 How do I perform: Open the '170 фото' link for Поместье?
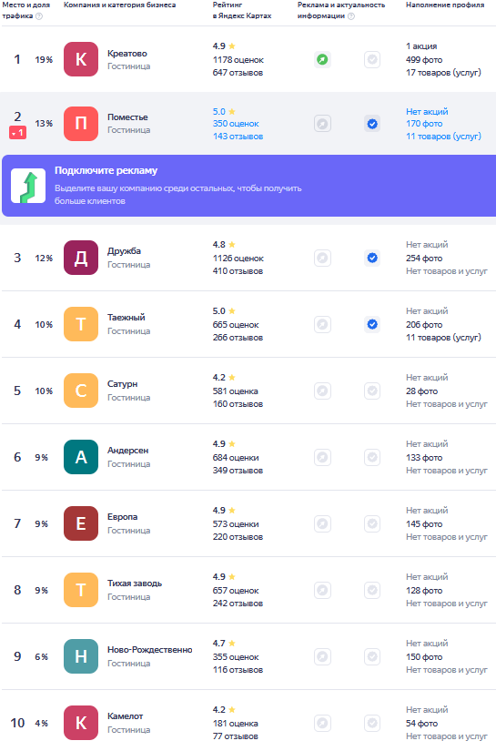click(x=424, y=124)
